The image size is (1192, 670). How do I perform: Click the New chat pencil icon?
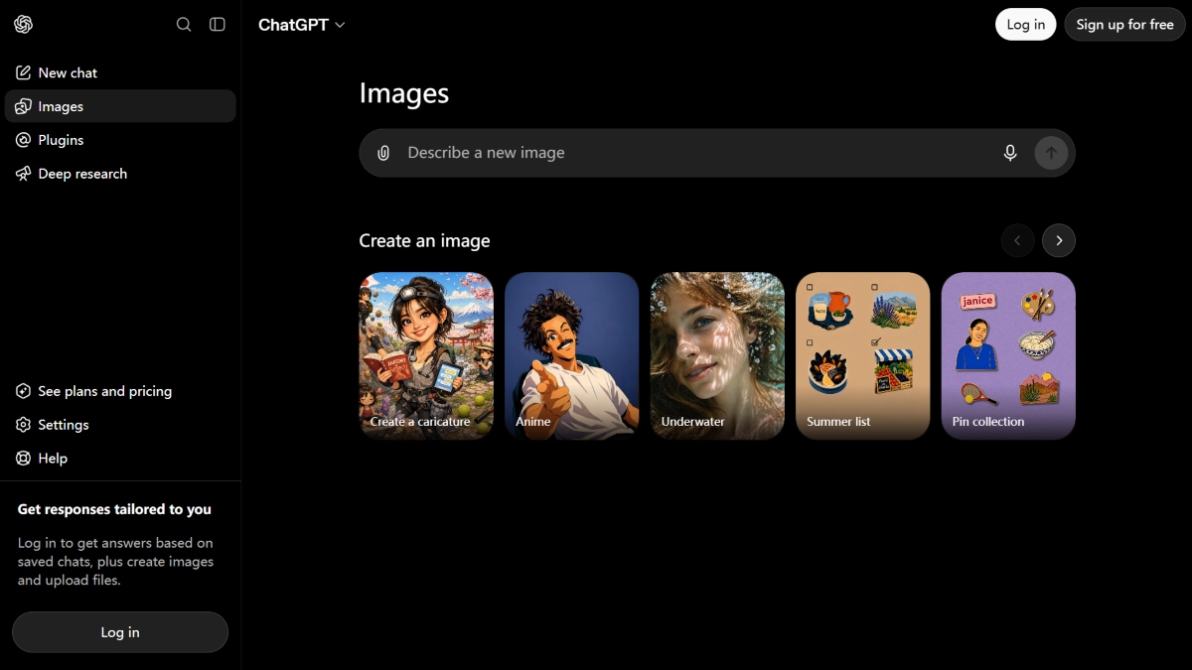24,72
